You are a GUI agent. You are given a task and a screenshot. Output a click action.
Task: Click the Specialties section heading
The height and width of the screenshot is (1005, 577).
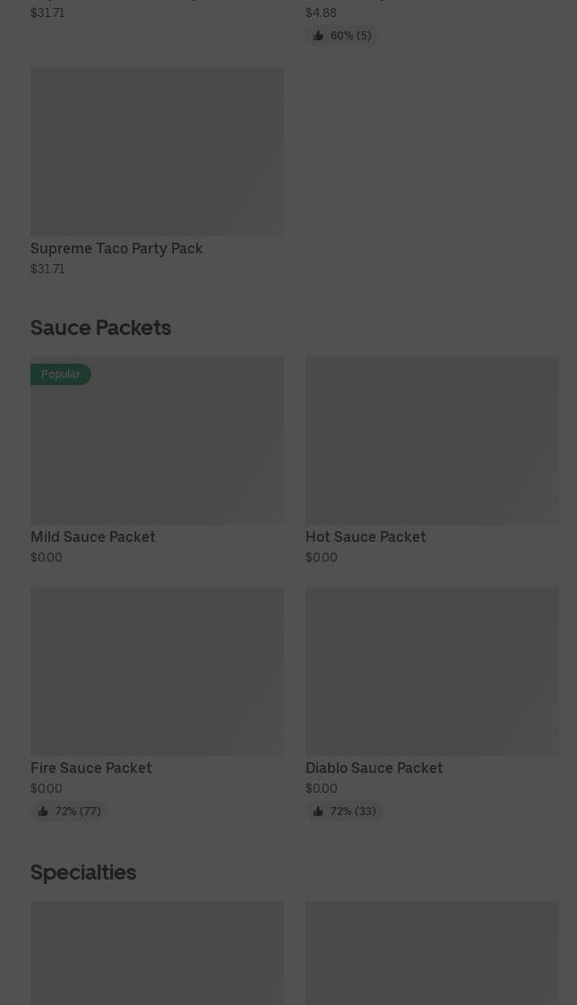[83, 872]
